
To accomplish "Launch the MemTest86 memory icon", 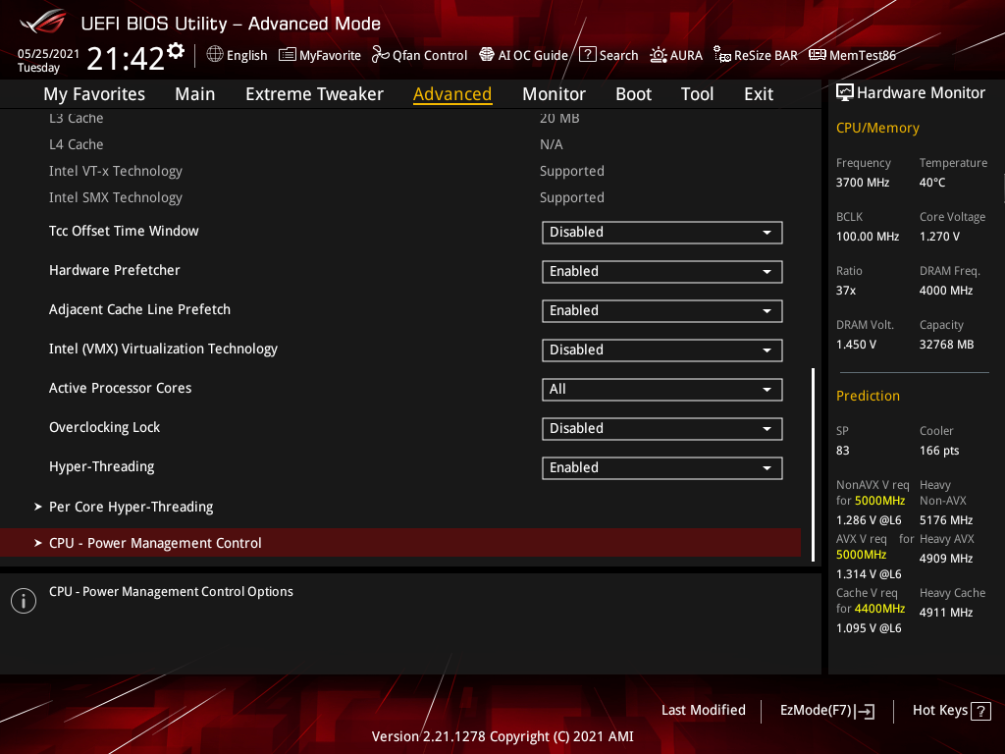I will (x=818, y=55).
